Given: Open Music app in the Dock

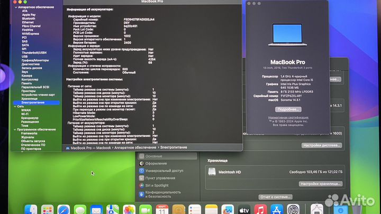Looking at the screenshot, I should (260, 210).
